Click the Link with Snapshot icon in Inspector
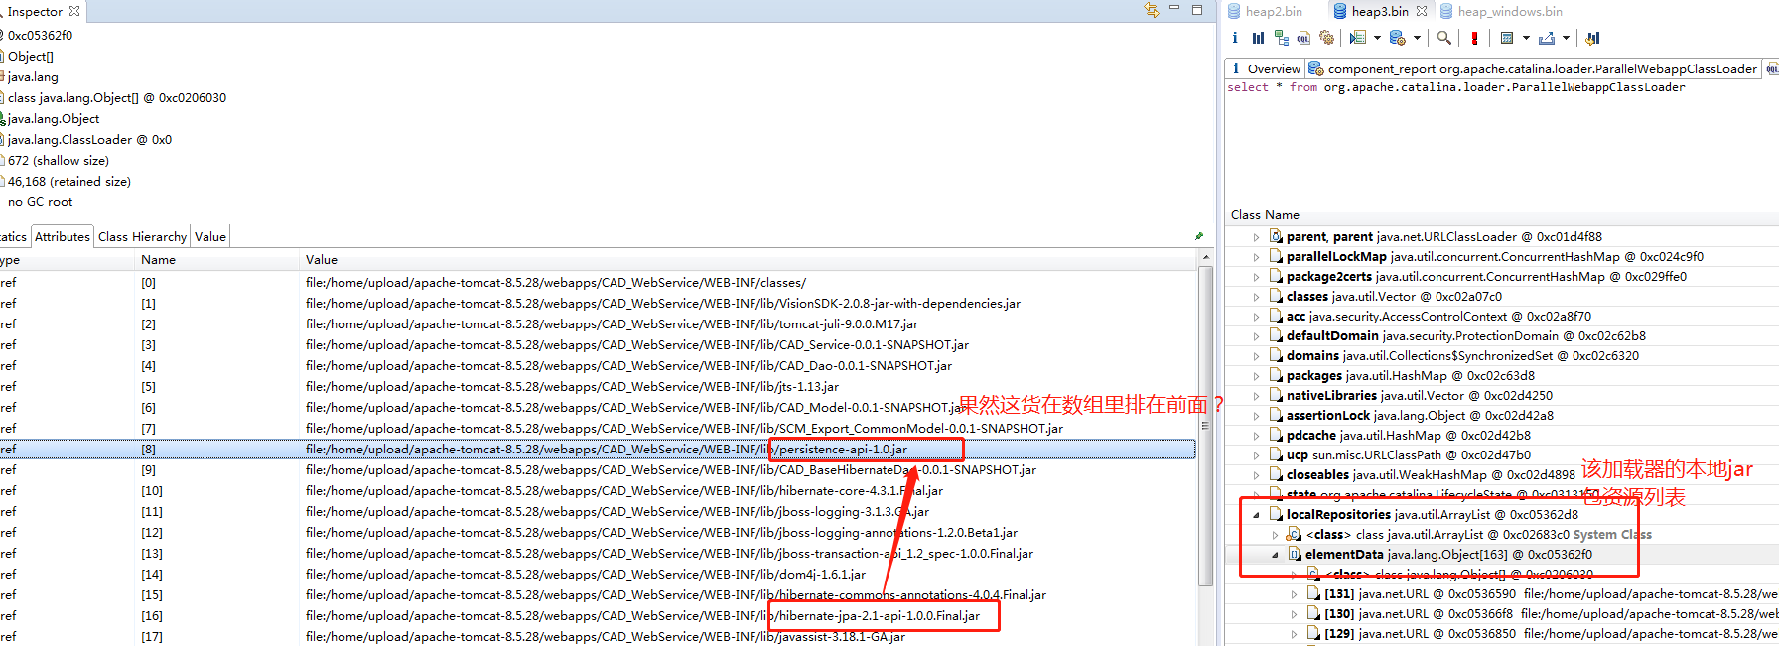The height and width of the screenshot is (646, 1779). (1151, 10)
